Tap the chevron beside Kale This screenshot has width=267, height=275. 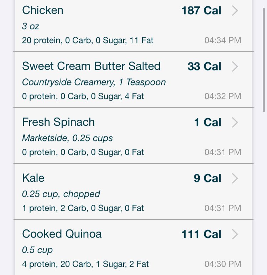pos(235,178)
